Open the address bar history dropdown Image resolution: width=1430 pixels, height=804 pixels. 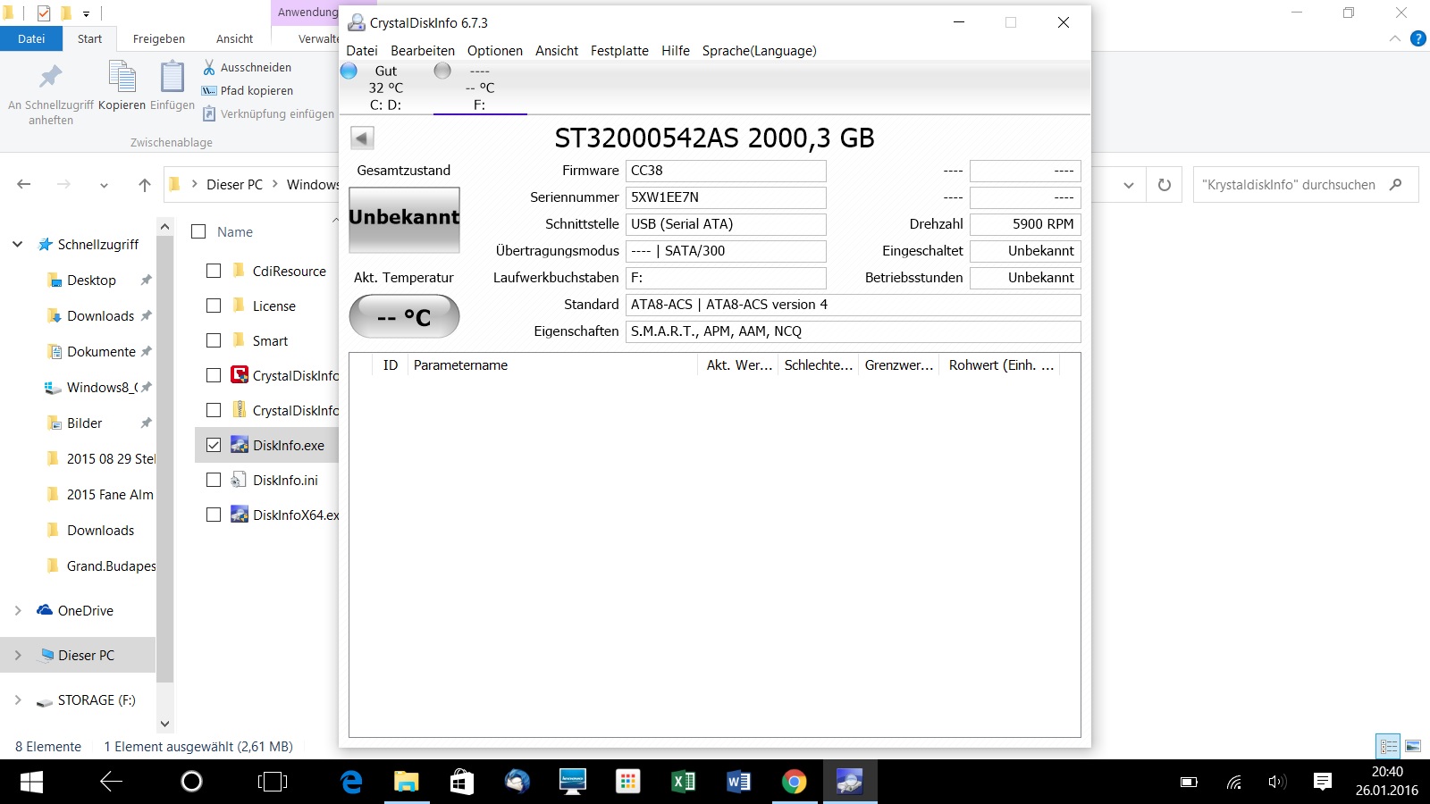tap(1129, 185)
